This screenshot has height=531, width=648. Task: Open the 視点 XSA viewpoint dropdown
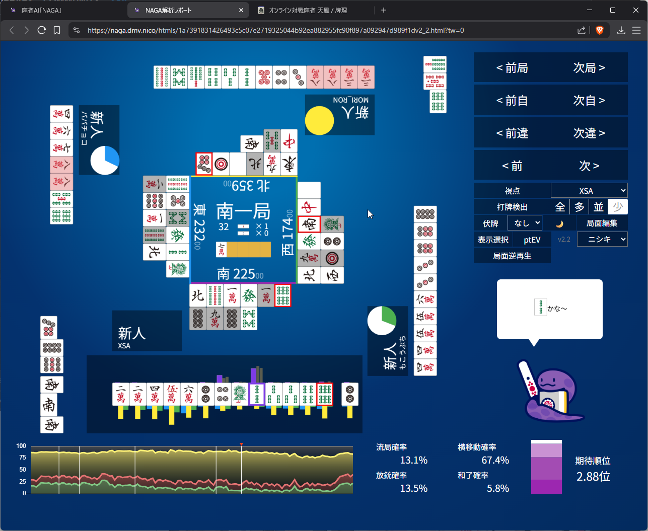pos(589,191)
